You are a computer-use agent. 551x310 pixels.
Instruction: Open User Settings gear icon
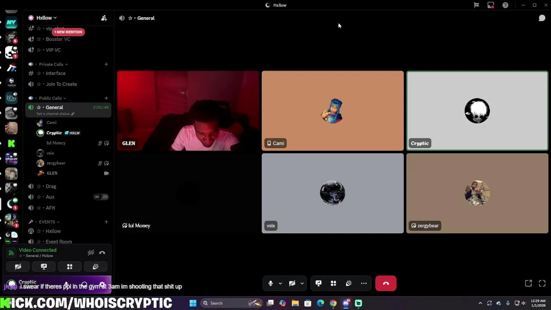pyautogui.click(x=102, y=285)
